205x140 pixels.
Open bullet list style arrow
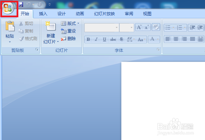(173, 28)
